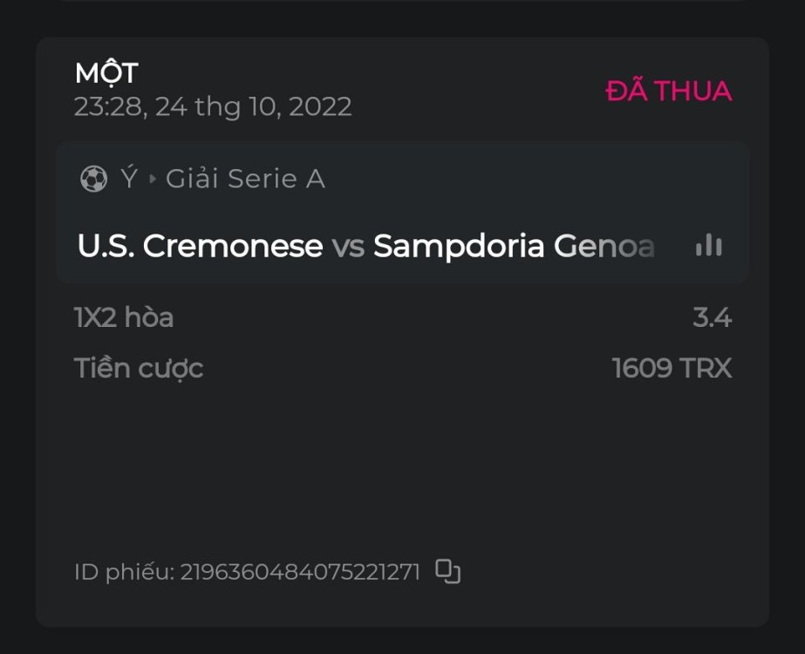Click the 1X2 hòa market label
The height and width of the screenshot is (654, 805).
tap(124, 318)
